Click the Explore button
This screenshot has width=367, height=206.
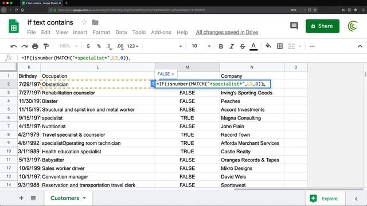point(325,199)
